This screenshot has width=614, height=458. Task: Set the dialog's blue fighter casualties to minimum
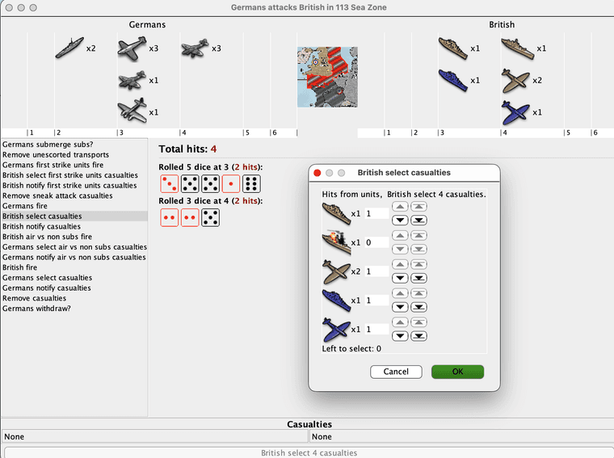418,335
